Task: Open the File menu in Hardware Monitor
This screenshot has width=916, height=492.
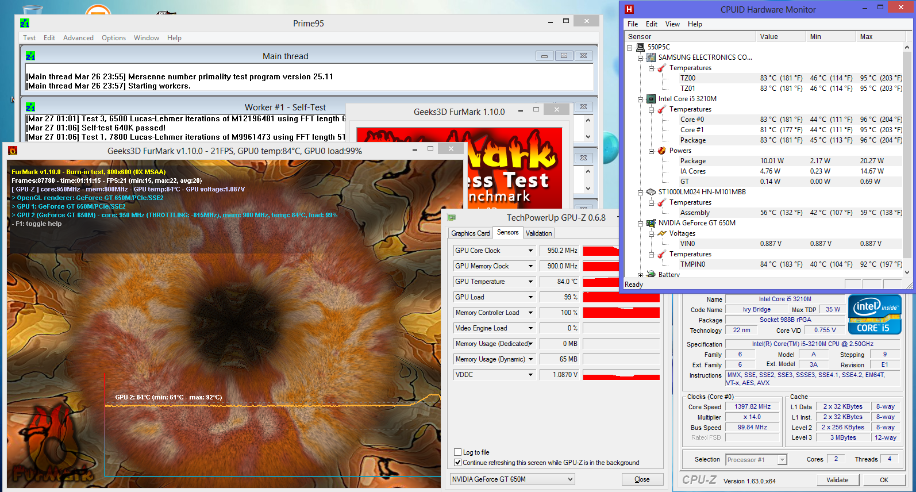Action: coord(633,24)
